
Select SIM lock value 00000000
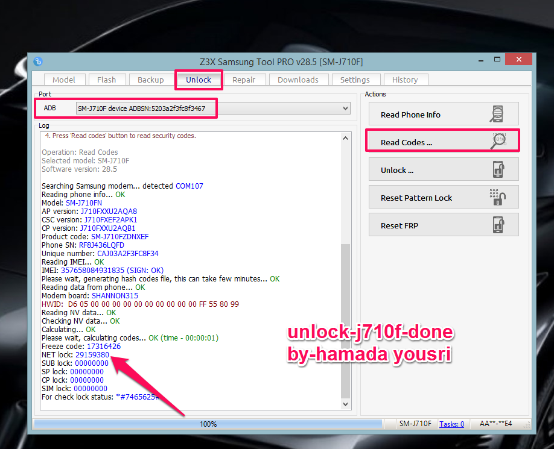tap(91, 389)
